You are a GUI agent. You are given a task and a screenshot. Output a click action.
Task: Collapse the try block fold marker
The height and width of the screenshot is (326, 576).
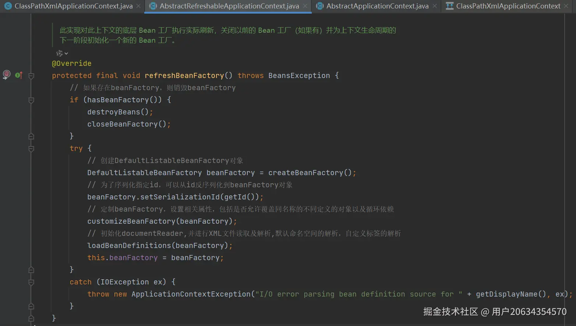31,149
